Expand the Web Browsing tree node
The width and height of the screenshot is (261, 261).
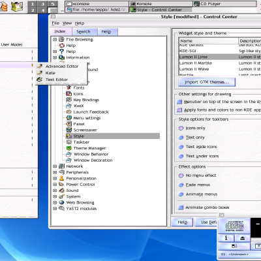point(55,202)
